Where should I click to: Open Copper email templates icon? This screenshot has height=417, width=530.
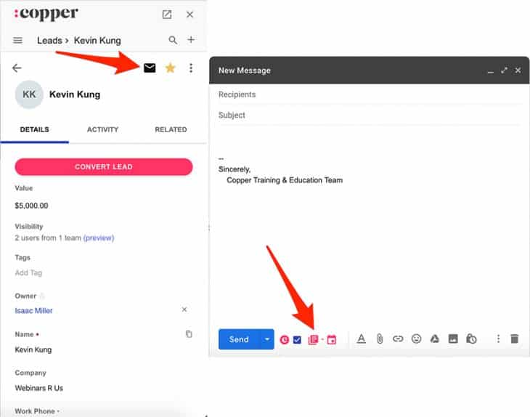click(314, 339)
